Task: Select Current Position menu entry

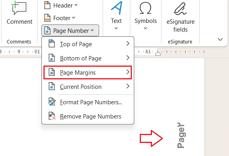Action: [x=88, y=86]
